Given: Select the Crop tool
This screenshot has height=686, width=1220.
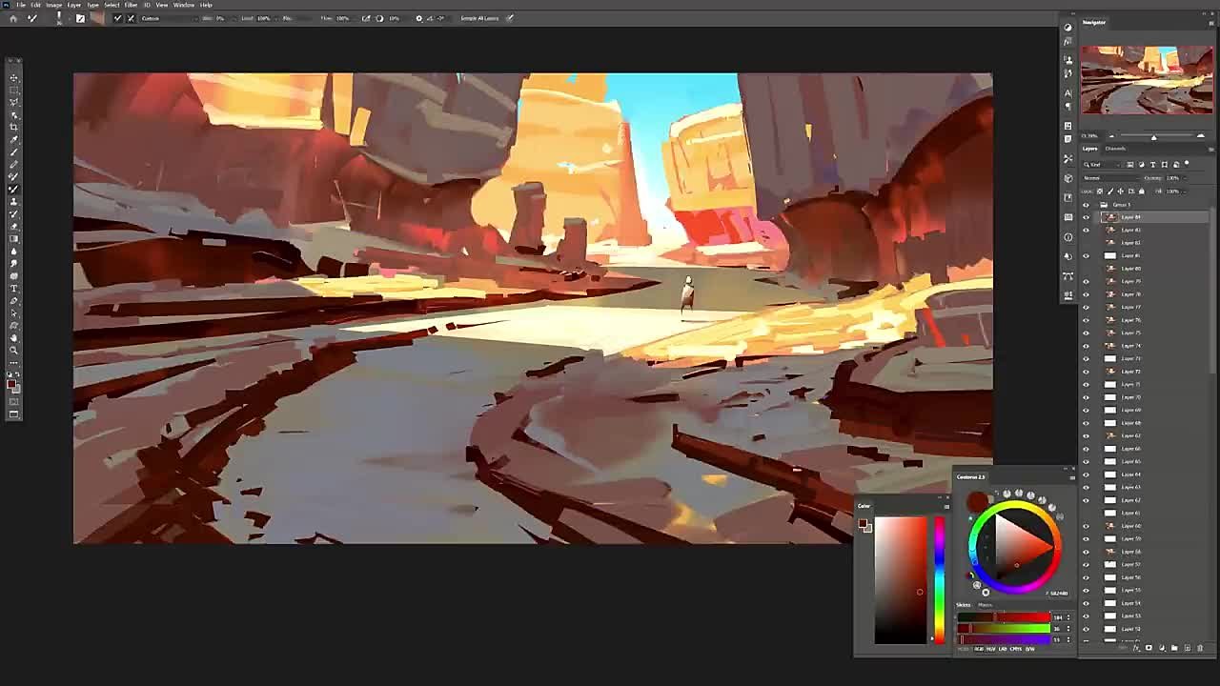Looking at the screenshot, I should pos(13,127).
